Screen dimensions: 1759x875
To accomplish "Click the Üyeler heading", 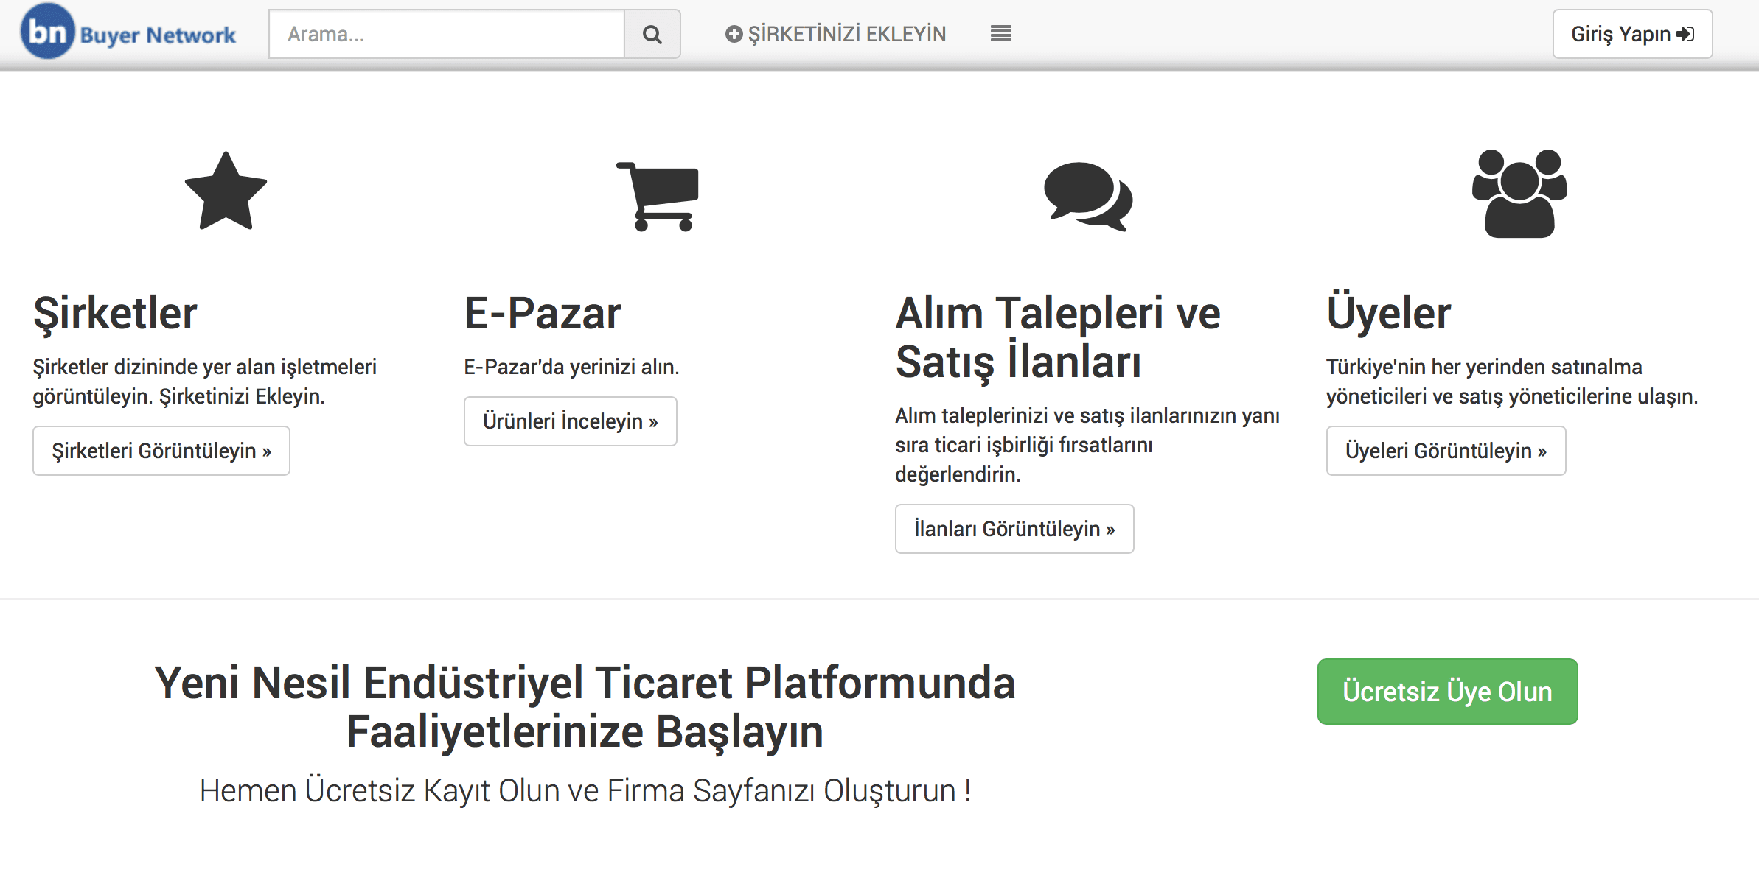I will tap(1388, 313).
